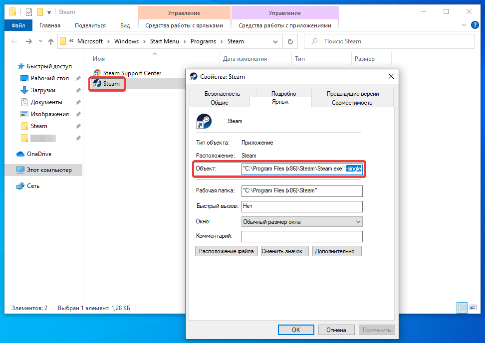Click the Change Icon button

tap(284, 251)
